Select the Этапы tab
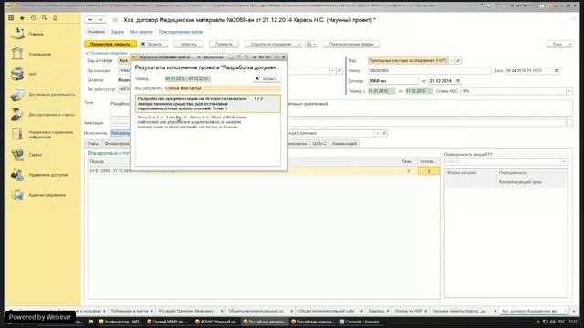Image resolution: width=584 pixels, height=328 pixels. click(93, 144)
